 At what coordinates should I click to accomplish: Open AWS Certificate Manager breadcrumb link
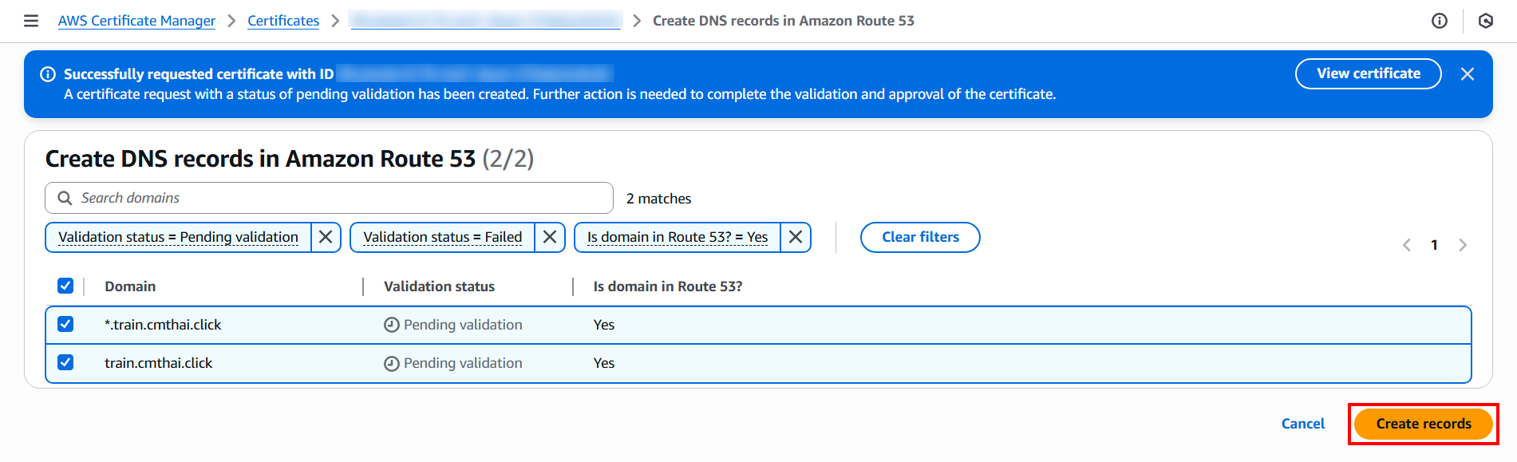point(136,21)
